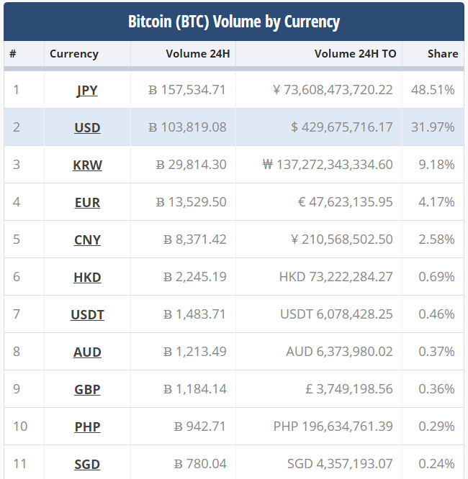This screenshot has height=479, width=468.
Task: Open the HKD currency link
Action: (x=87, y=278)
